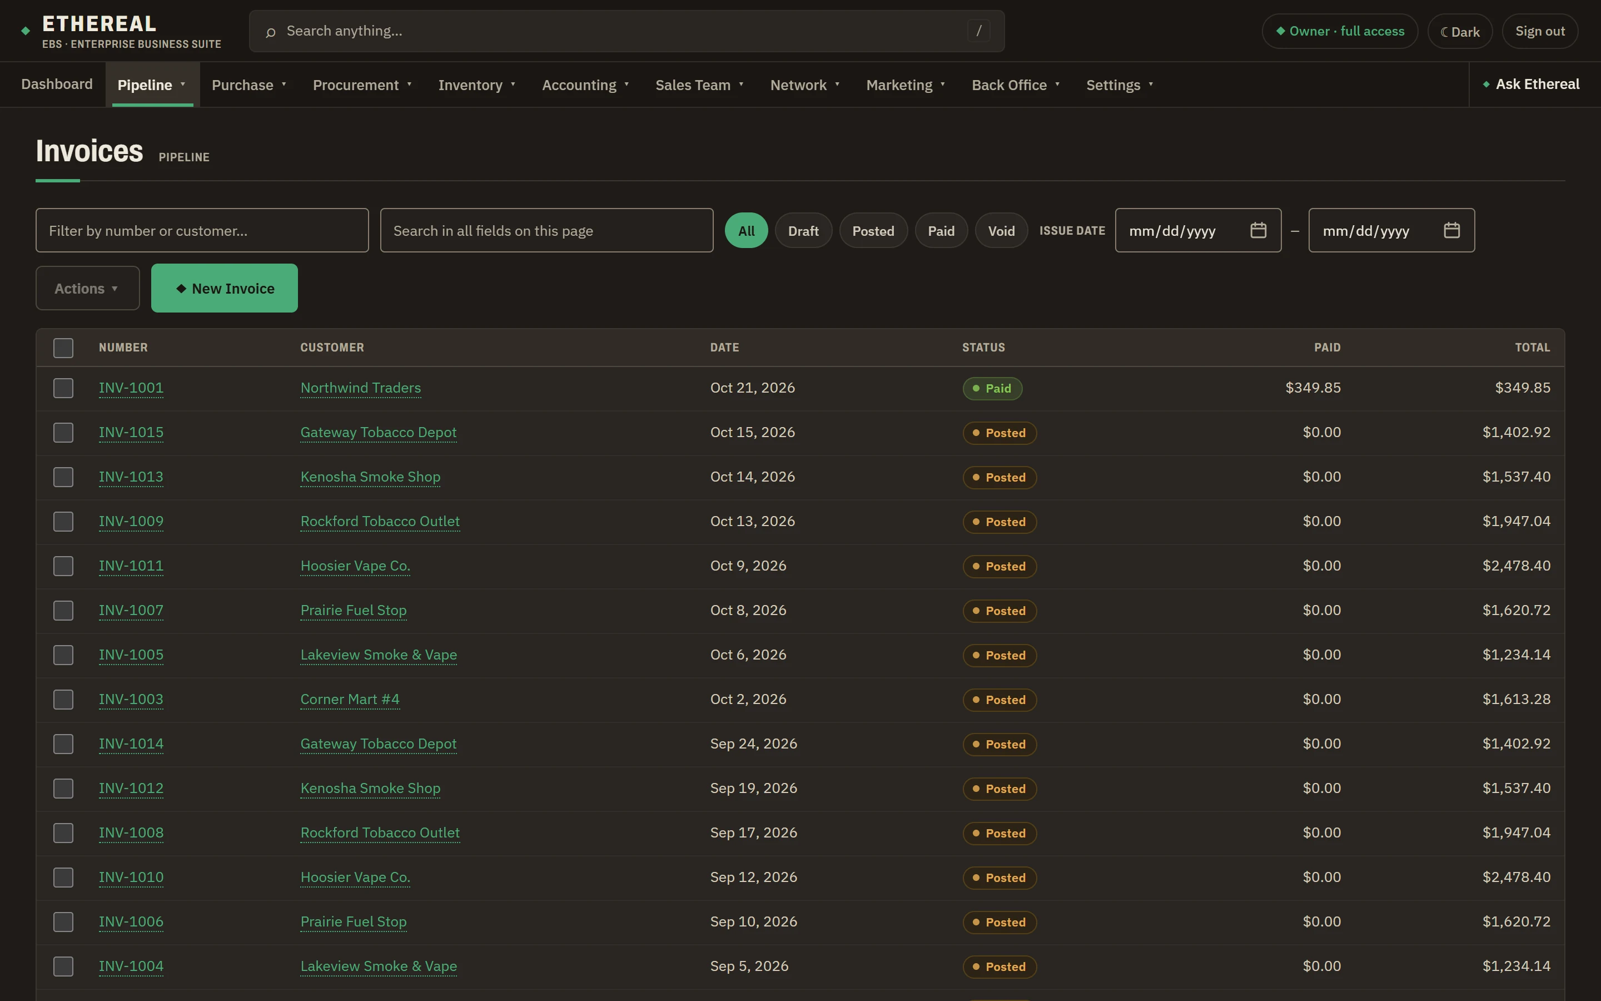Select the INV-1010 row checkbox

click(x=63, y=877)
